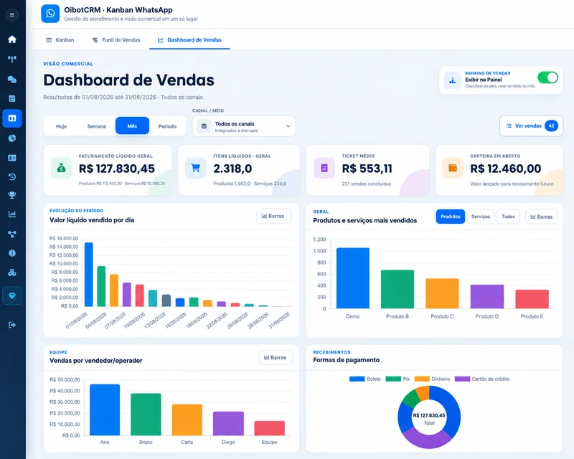Open the history clock icon in the sidebar
This screenshot has width=574, height=459.
[12, 177]
